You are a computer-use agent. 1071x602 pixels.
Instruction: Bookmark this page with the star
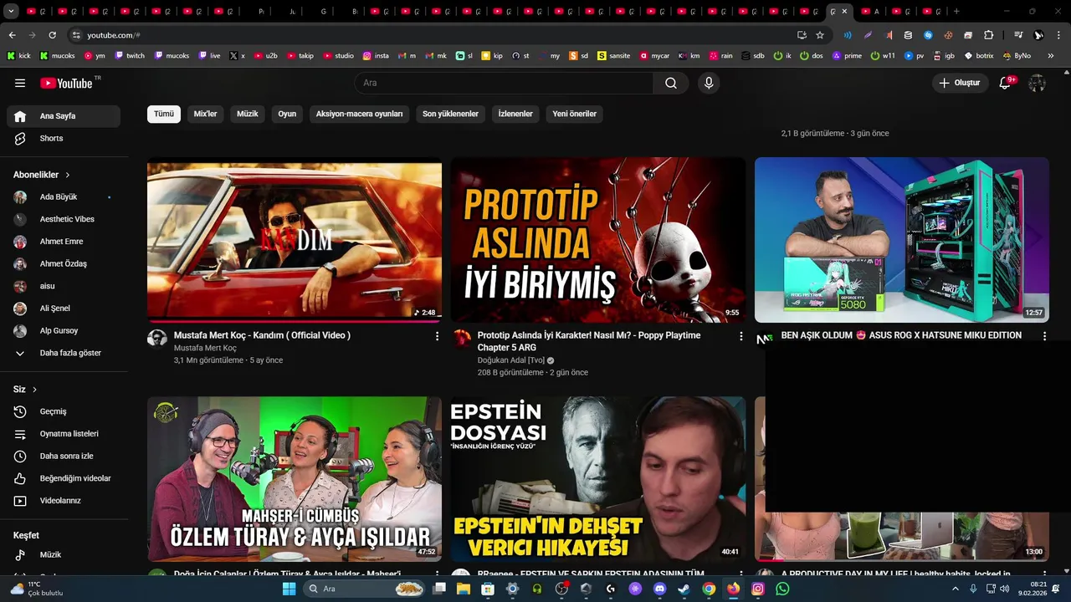click(x=820, y=35)
